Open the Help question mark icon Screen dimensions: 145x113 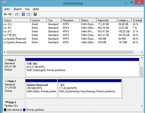click(23, 14)
